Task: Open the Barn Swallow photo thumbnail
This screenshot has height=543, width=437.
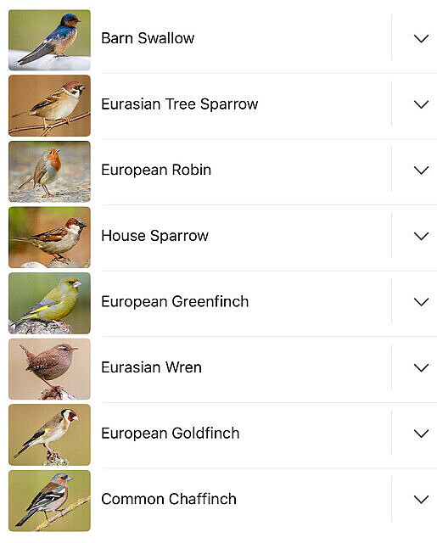Action: click(49, 40)
